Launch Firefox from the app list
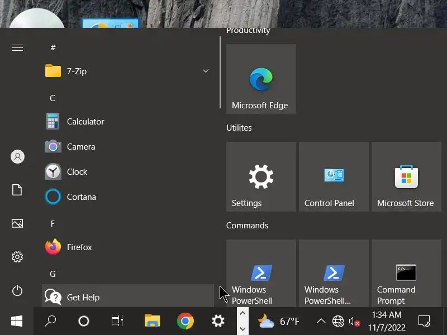 (128, 247)
